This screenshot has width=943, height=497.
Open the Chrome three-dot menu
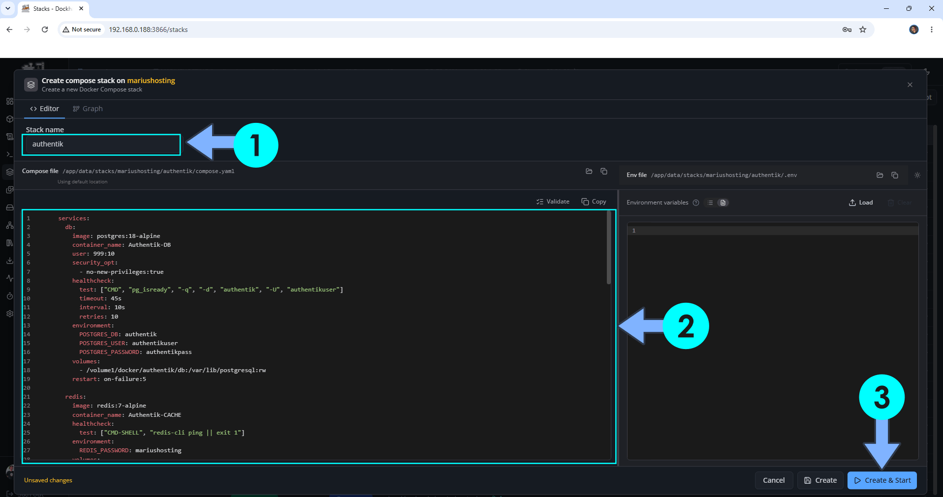click(x=932, y=29)
